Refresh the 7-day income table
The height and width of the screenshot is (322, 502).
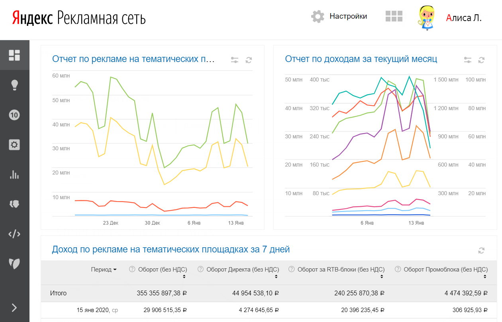click(x=481, y=250)
